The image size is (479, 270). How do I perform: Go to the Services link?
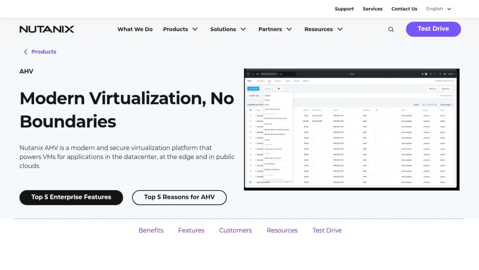point(373,9)
